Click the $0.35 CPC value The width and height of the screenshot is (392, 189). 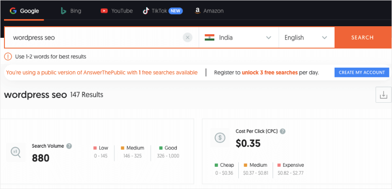click(248, 143)
